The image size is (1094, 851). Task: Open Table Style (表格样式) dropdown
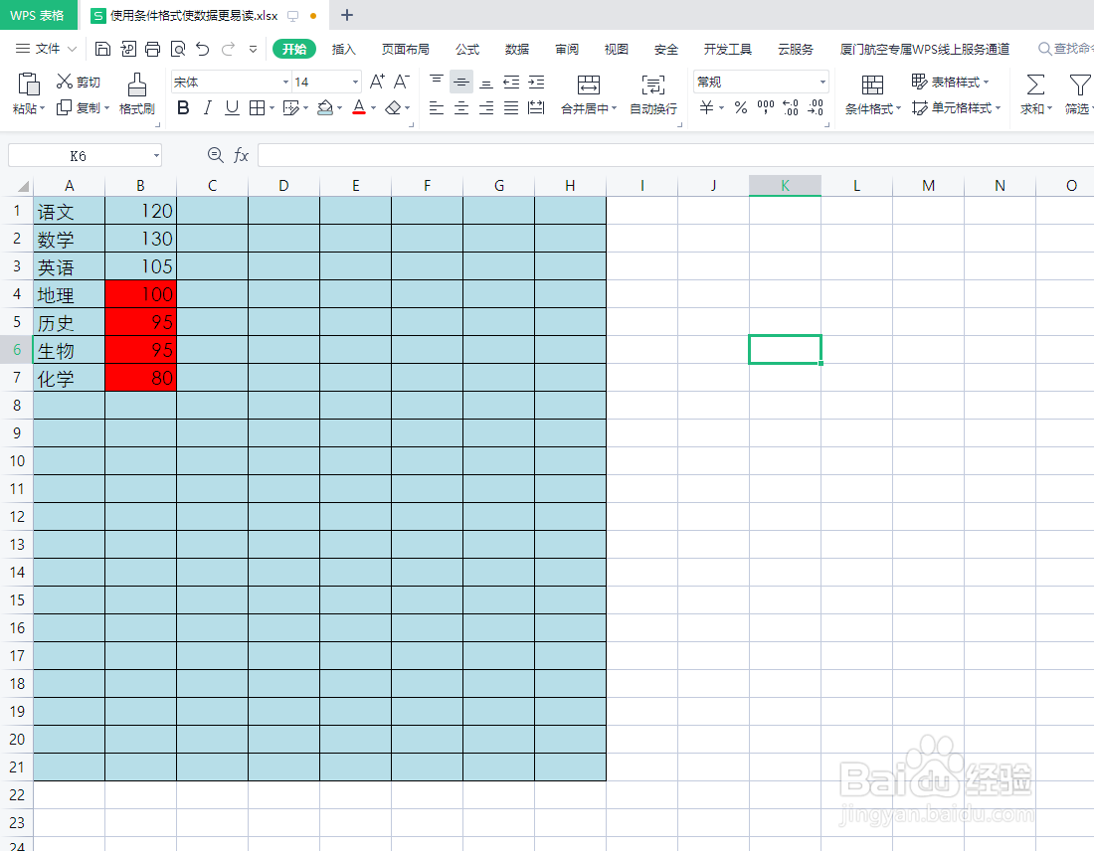coord(950,82)
